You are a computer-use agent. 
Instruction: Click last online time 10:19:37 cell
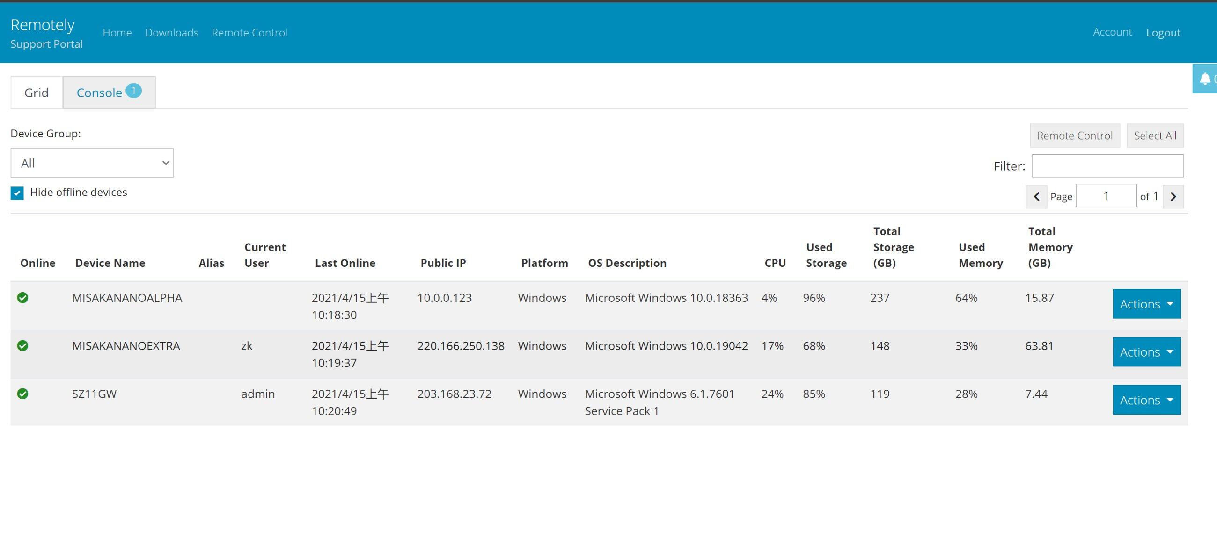(x=350, y=354)
